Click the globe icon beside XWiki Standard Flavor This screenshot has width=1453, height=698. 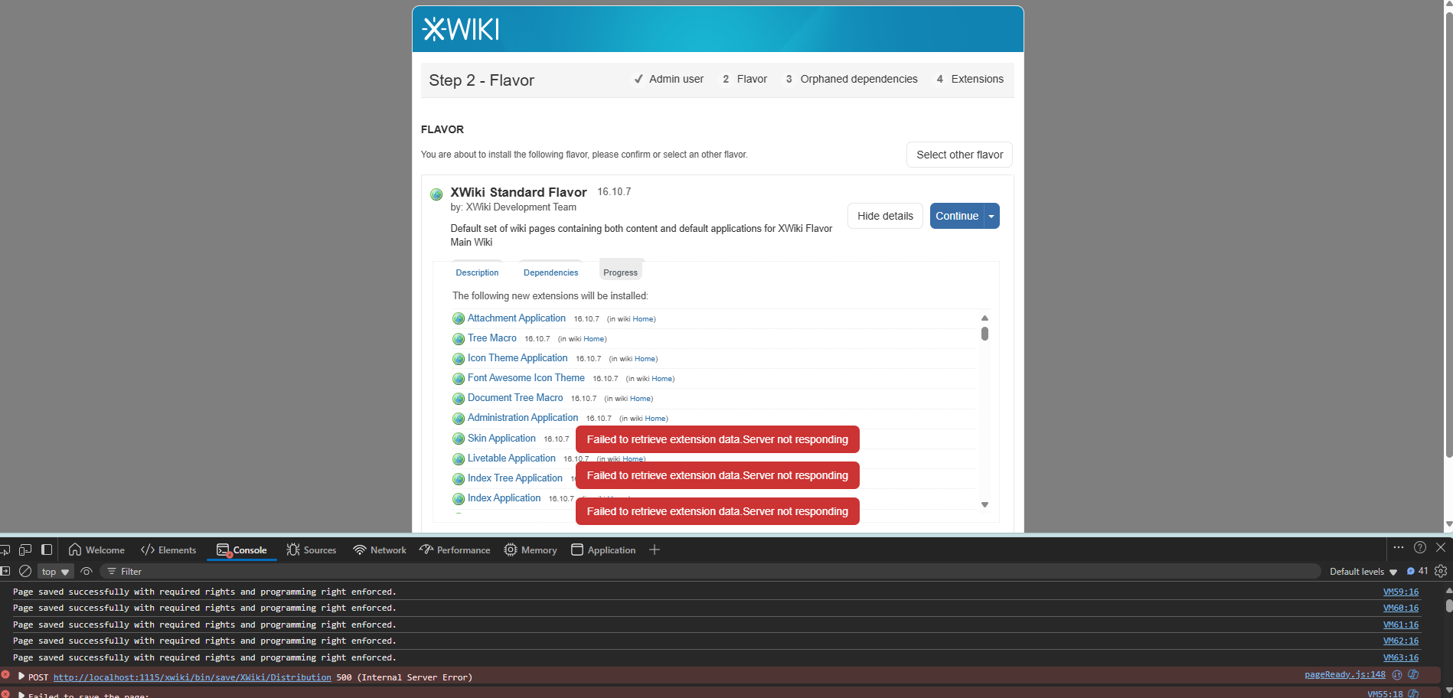point(436,194)
